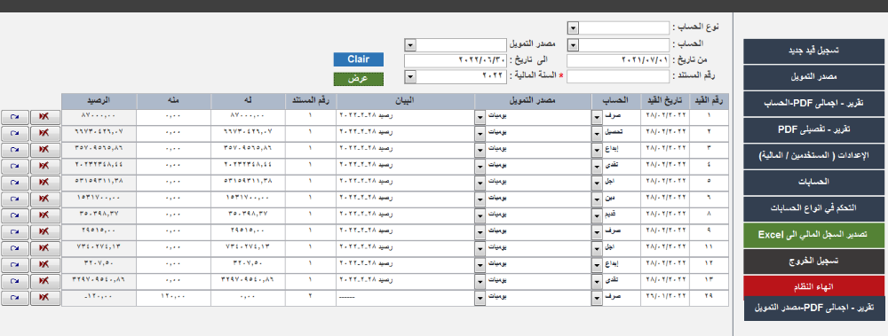Delete entry number 2 with its red X icon
The height and width of the screenshot is (336, 888).
click(x=44, y=134)
